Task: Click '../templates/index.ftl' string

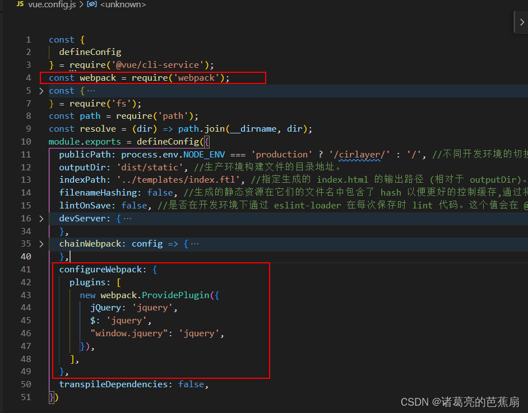Action: 178,180
